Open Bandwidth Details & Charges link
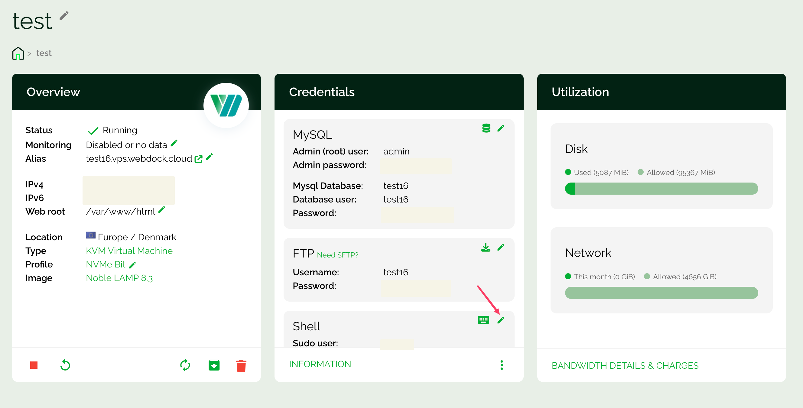Image resolution: width=803 pixels, height=408 pixels. point(625,365)
